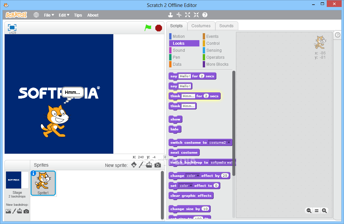
Task: Click the Scratch logo
Action: tap(16, 15)
